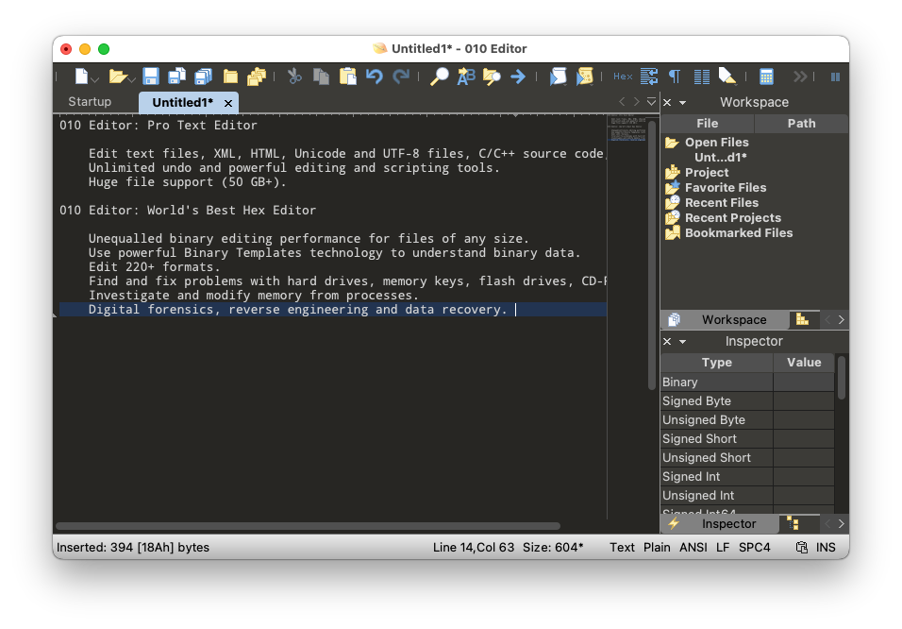The width and height of the screenshot is (902, 629).
Task: Open the tab list dropdown triangle
Action: pos(651,102)
